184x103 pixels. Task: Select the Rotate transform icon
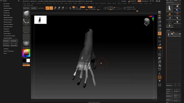point(63,8)
